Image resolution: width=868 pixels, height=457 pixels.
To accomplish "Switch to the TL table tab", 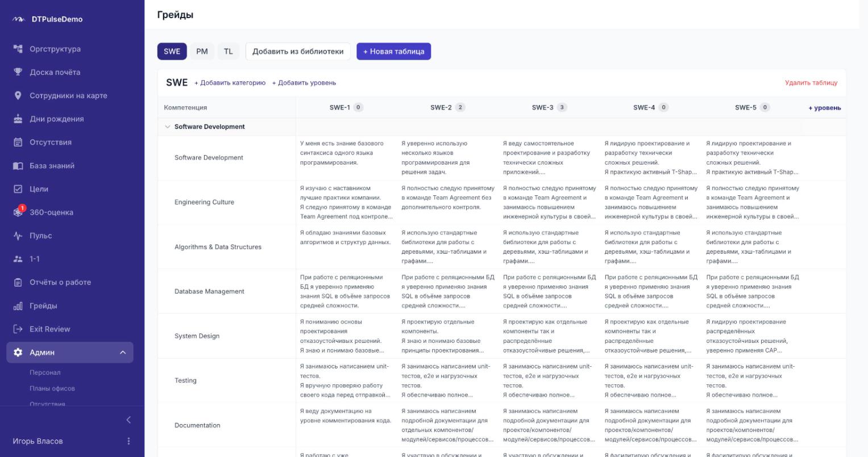I will (x=228, y=51).
